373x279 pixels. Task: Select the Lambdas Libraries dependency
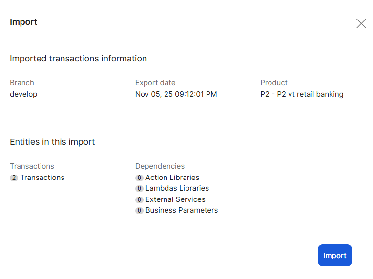point(177,188)
